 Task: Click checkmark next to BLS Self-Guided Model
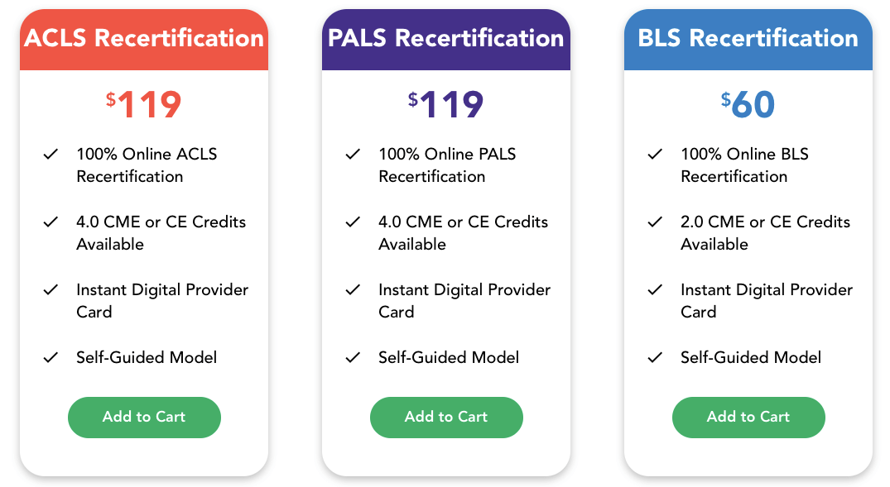click(655, 357)
